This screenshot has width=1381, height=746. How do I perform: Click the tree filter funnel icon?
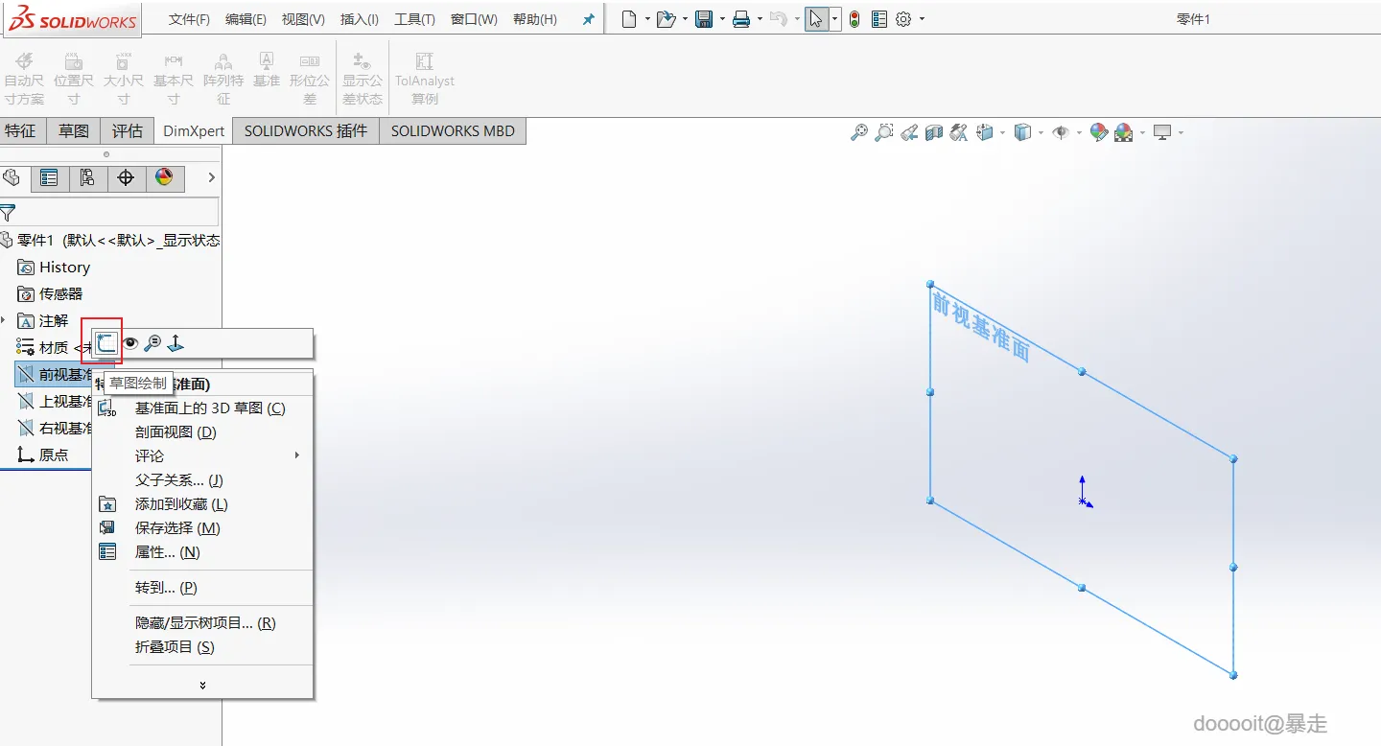tap(8, 213)
